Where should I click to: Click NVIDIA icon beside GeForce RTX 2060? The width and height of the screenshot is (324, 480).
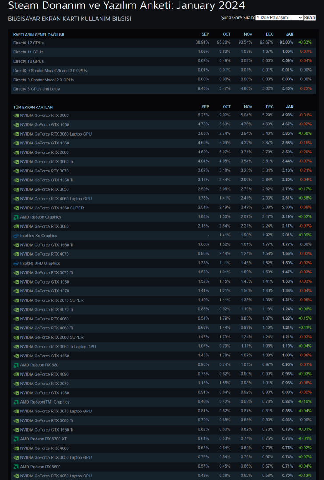[x=16, y=152]
